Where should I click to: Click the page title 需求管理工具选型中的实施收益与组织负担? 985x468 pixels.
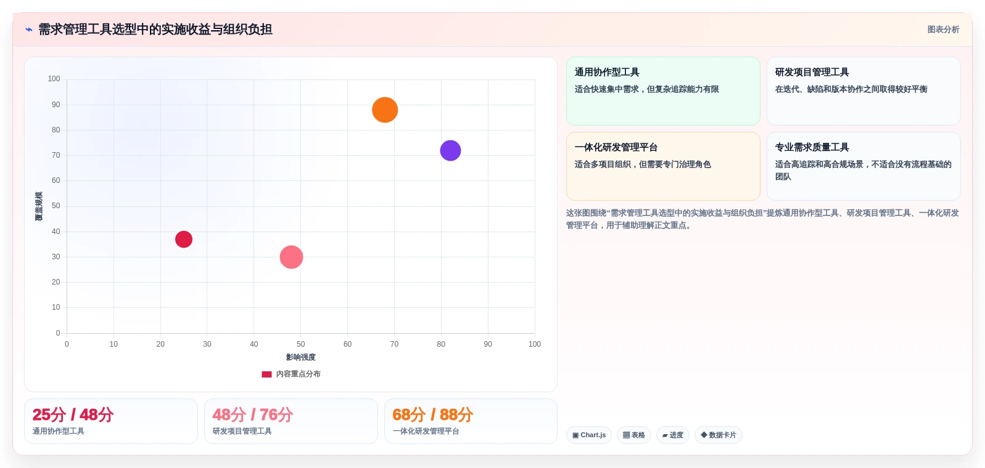point(155,30)
